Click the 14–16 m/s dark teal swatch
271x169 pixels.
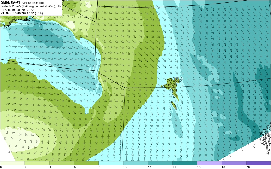point(185,163)
